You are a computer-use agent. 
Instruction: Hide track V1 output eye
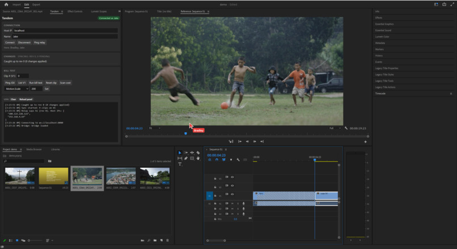coord(232,194)
